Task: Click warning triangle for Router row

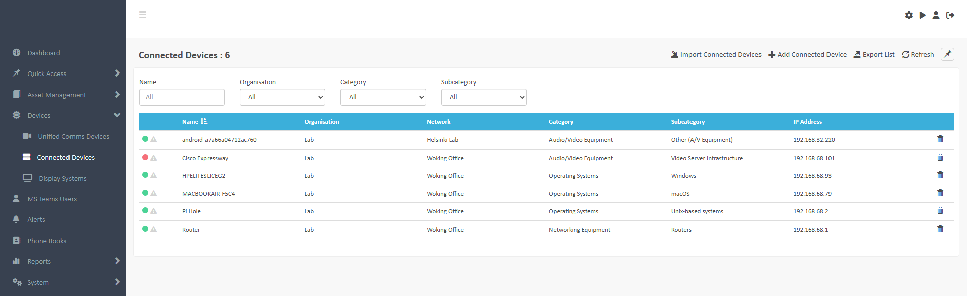Action: coord(154,229)
